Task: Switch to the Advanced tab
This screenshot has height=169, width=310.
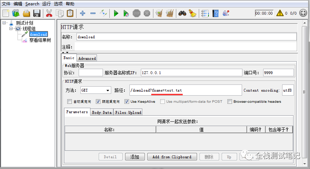Action: (87, 58)
